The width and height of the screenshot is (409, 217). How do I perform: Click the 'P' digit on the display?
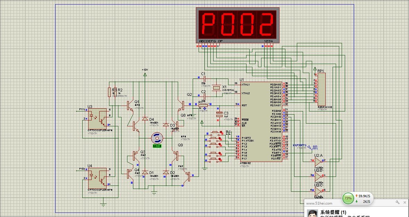coord(208,24)
